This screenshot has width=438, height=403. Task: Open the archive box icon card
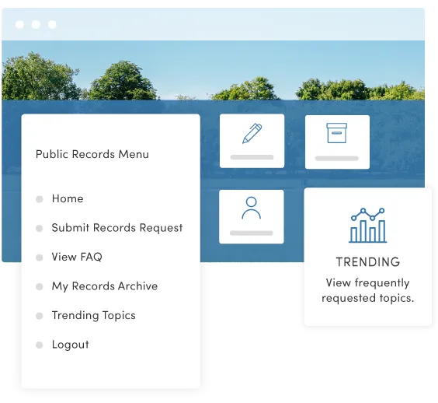coord(337,142)
